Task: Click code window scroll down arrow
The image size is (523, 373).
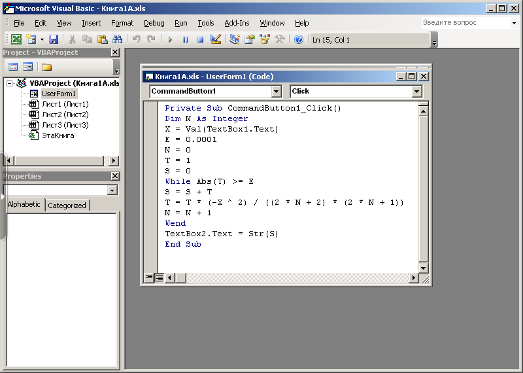Action: point(423,268)
